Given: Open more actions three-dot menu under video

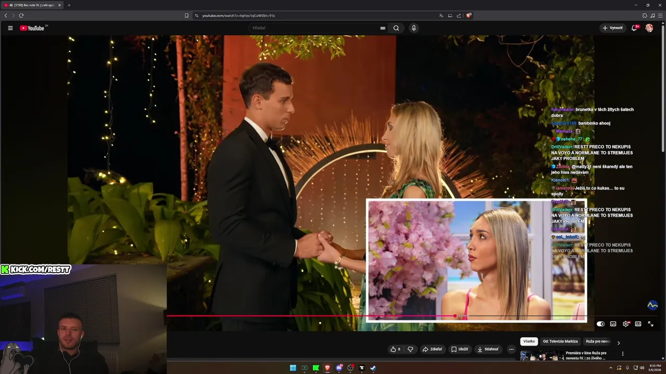Looking at the screenshot, I should (x=511, y=349).
